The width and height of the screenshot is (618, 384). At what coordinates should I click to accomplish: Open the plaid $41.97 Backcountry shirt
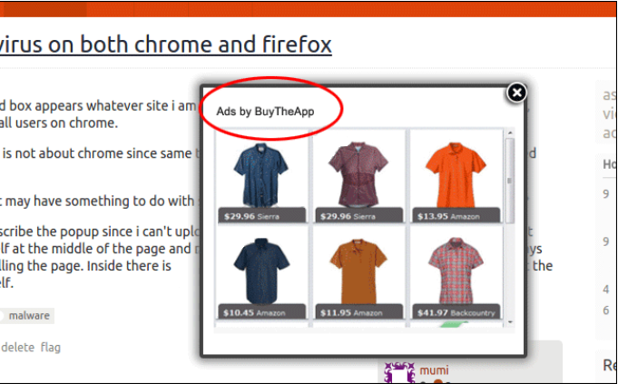453,271
